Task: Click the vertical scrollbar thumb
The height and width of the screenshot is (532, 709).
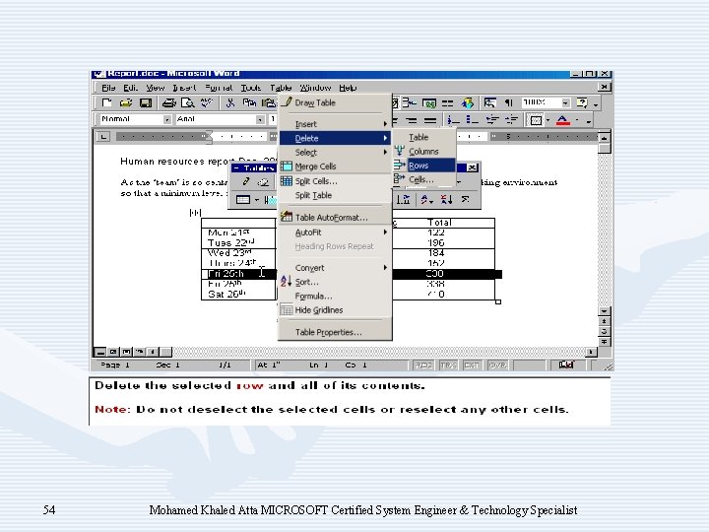Action: point(604,148)
